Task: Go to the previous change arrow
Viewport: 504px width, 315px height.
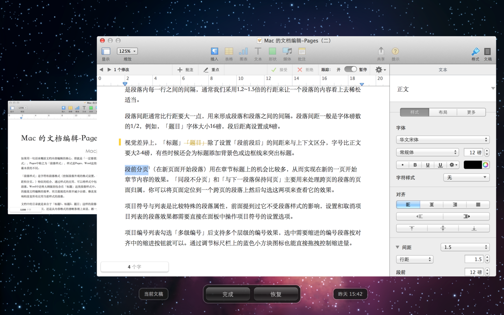Action: (x=102, y=70)
